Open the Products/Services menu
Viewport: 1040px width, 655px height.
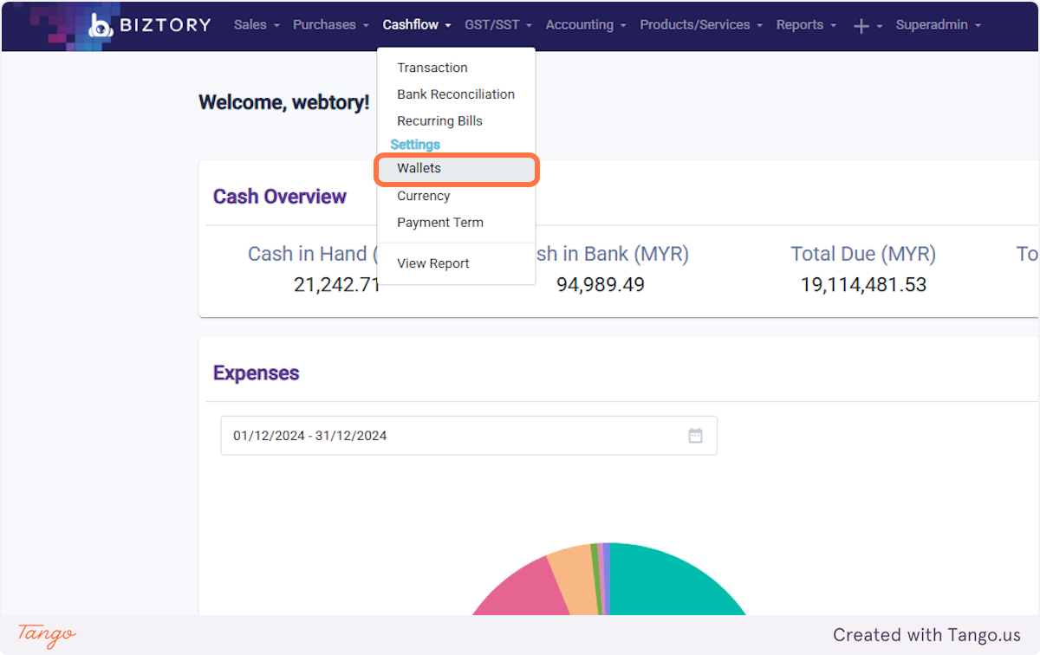(701, 25)
